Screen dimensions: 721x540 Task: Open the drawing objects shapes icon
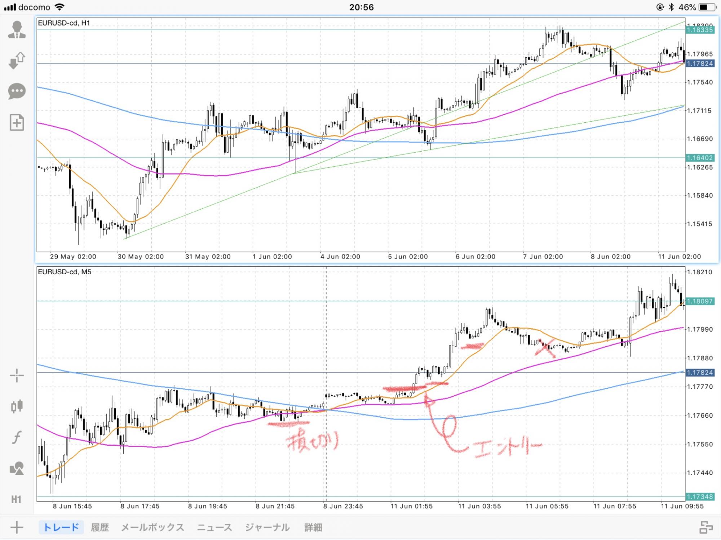tap(17, 468)
